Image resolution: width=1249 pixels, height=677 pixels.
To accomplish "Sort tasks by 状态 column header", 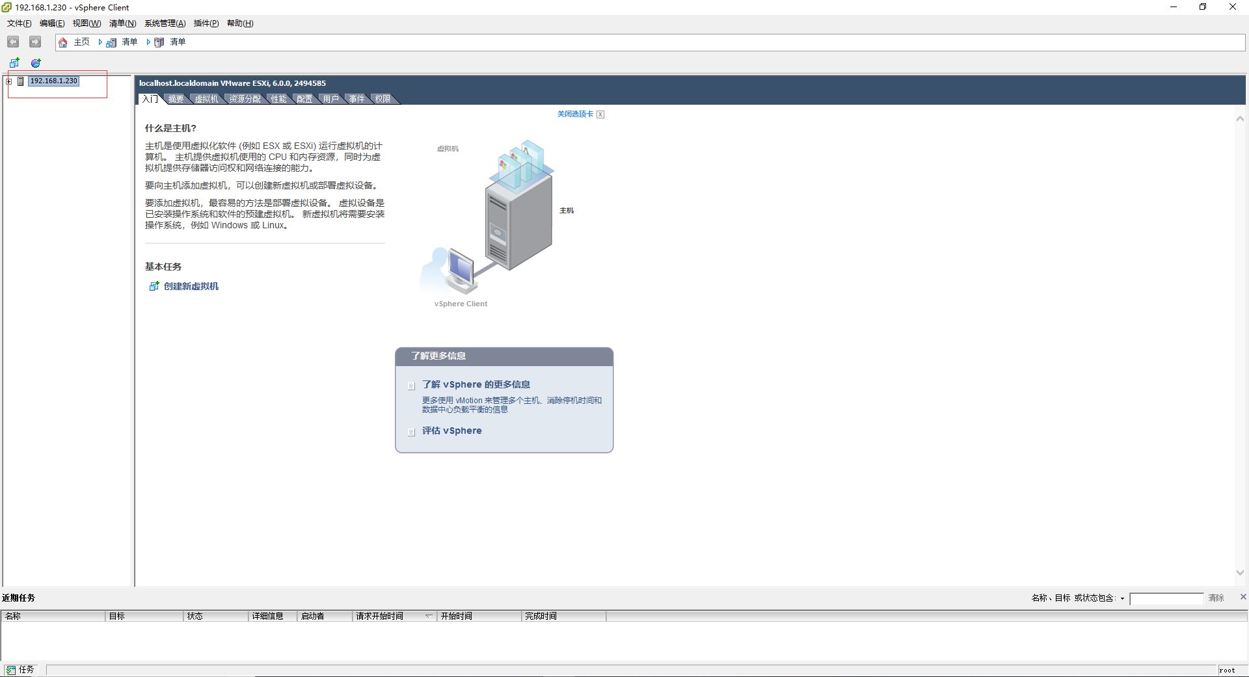I will [x=217, y=616].
